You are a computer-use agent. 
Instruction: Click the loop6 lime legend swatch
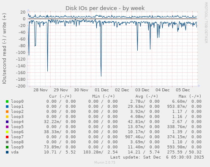(7, 132)
